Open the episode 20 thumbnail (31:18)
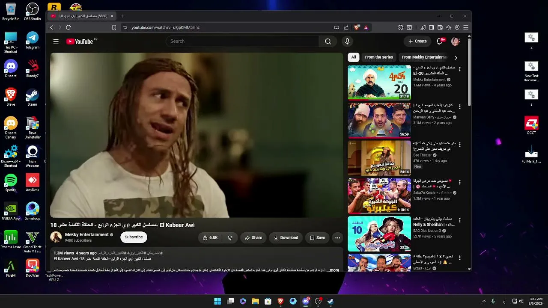The height and width of the screenshot is (308, 548). [379, 82]
